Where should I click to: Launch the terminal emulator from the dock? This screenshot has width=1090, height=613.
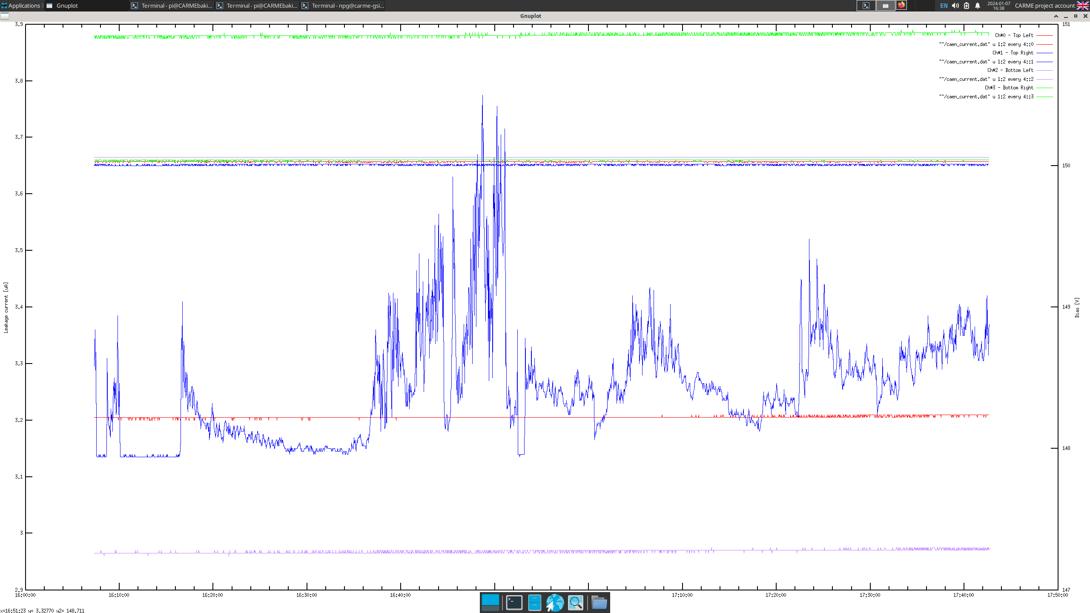point(514,602)
